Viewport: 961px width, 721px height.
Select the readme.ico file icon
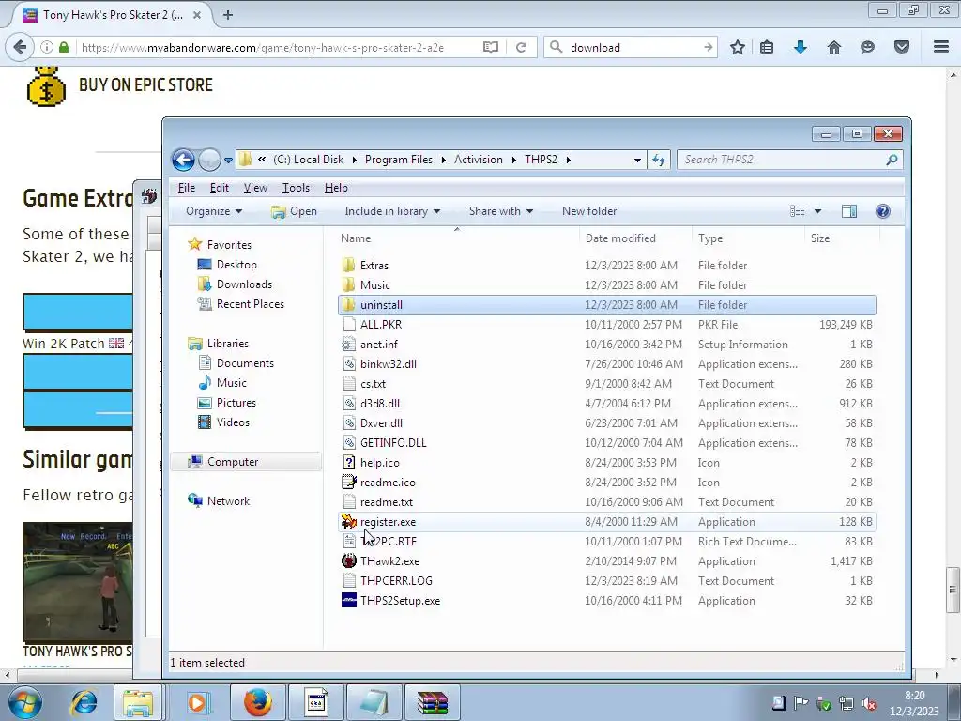coord(349,483)
